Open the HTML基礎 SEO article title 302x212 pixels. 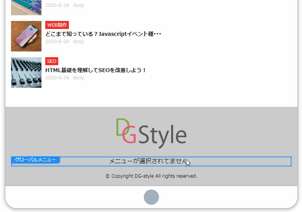pos(95,70)
